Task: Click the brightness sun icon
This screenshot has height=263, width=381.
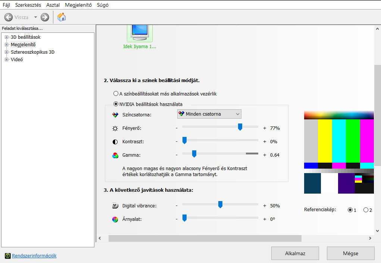Action: (115, 128)
